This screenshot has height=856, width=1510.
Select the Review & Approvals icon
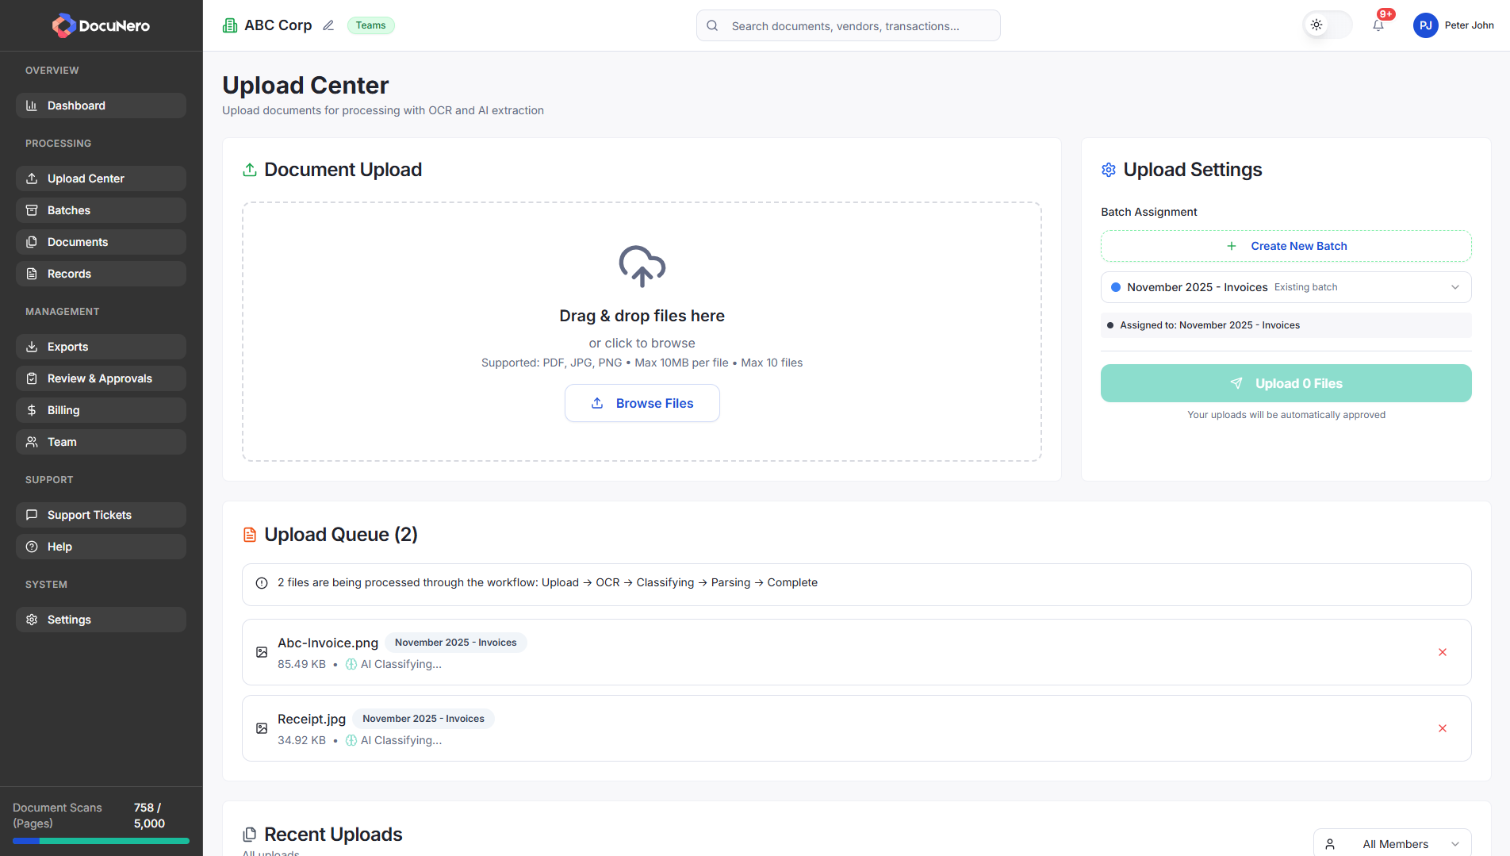point(32,378)
